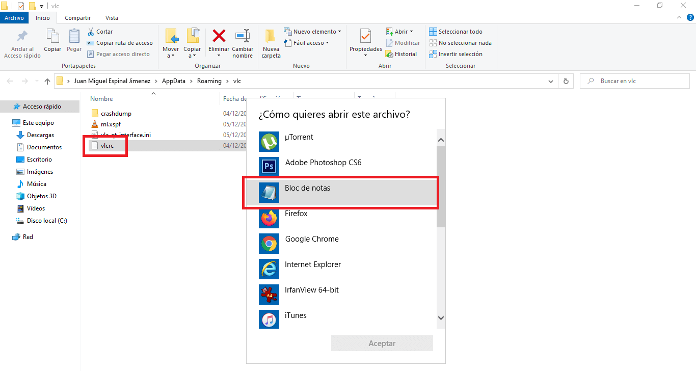Choose Internet Explorer in the list
The width and height of the screenshot is (696, 371).
coord(341,269)
